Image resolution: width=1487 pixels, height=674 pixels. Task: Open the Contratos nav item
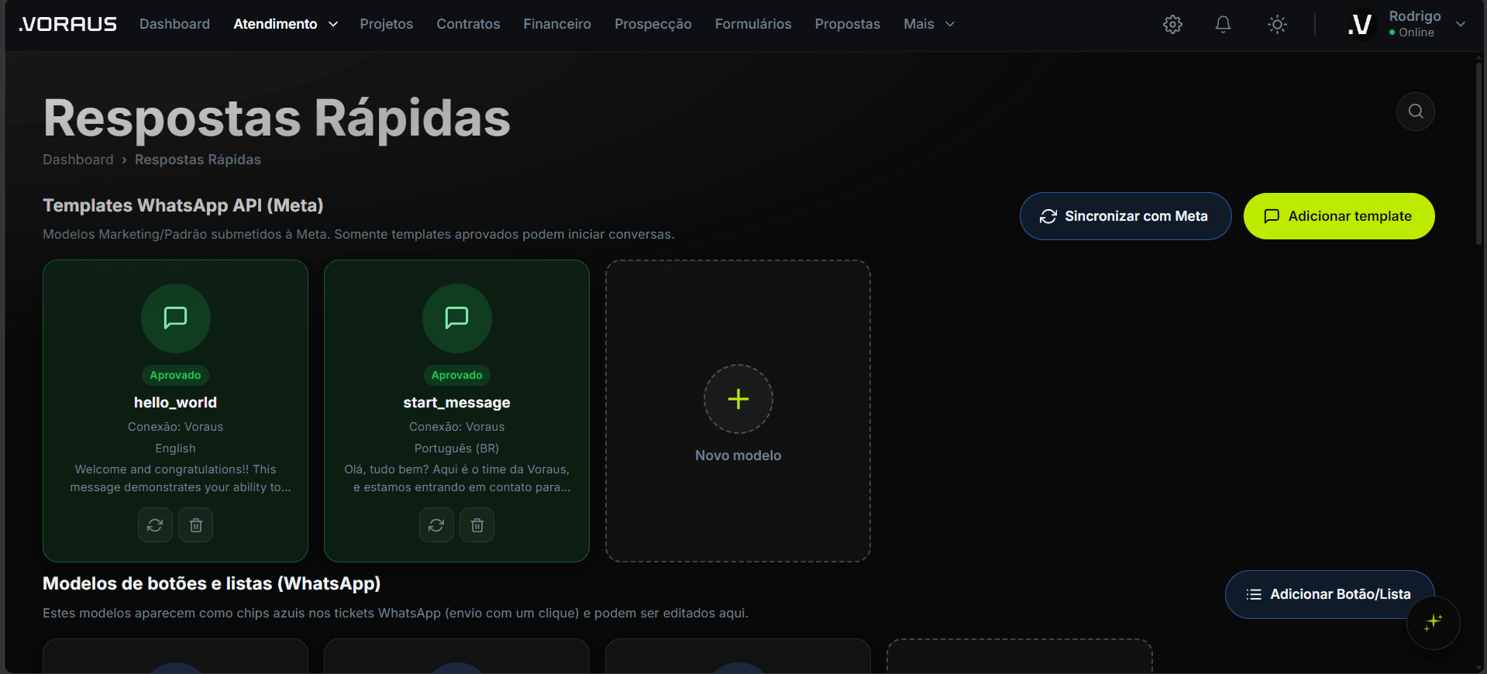point(468,24)
